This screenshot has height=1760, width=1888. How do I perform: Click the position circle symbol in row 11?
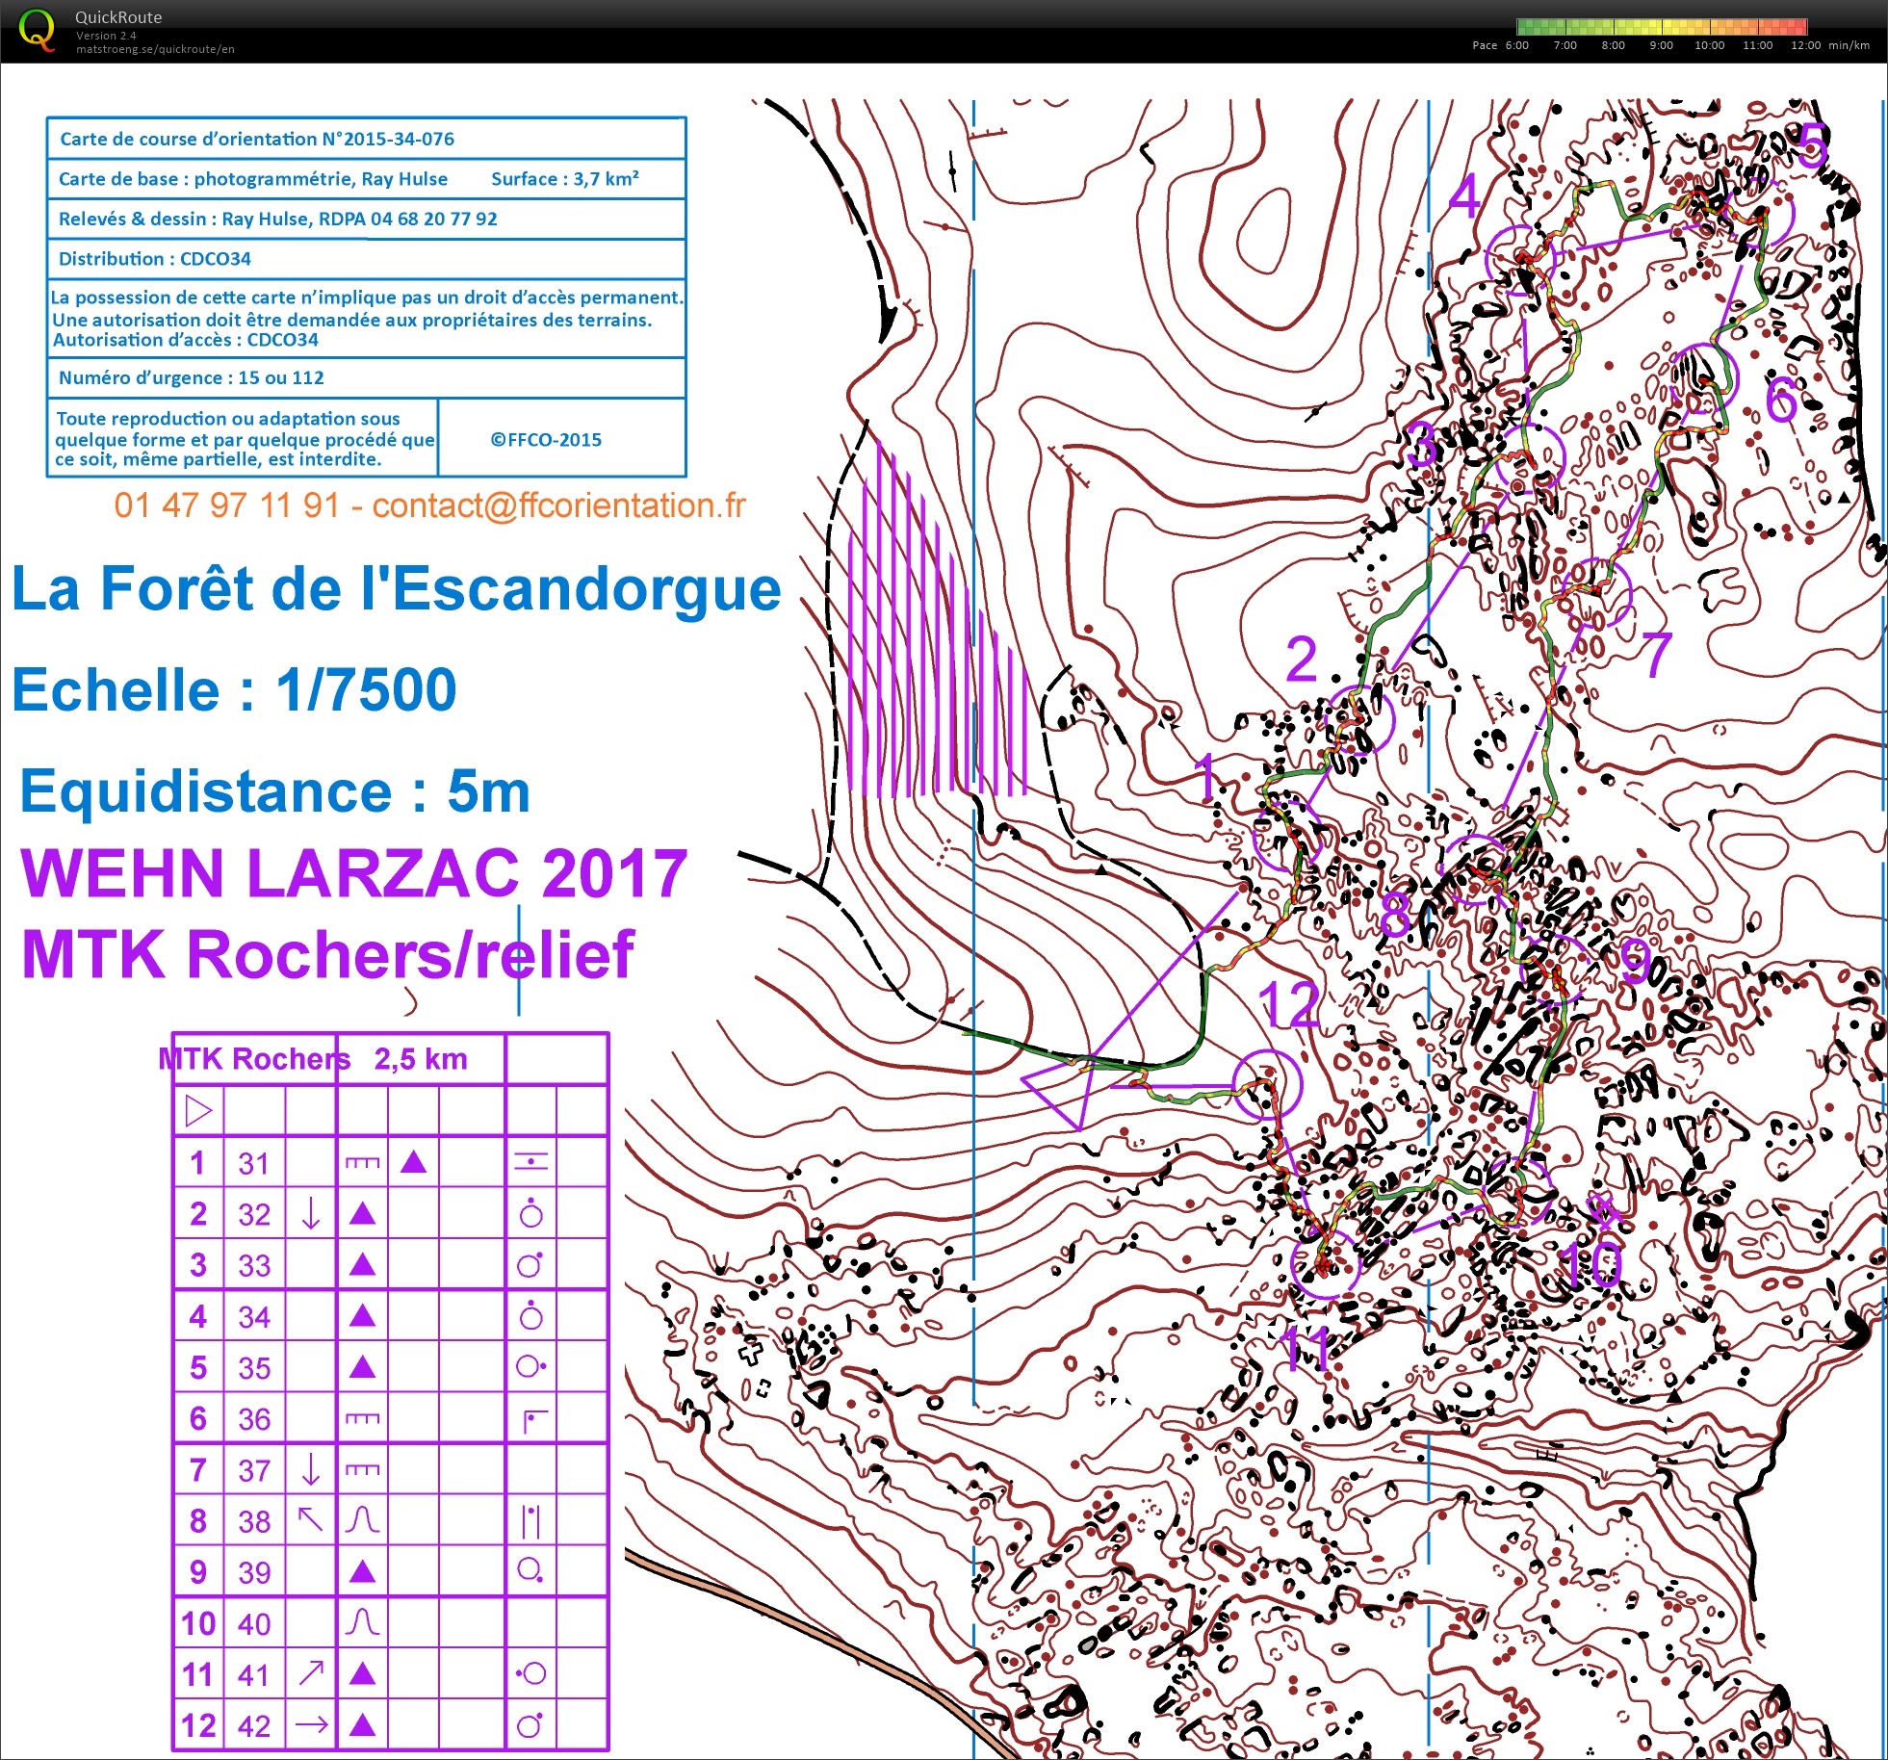pyautogui.click(x=531, y=1673)
